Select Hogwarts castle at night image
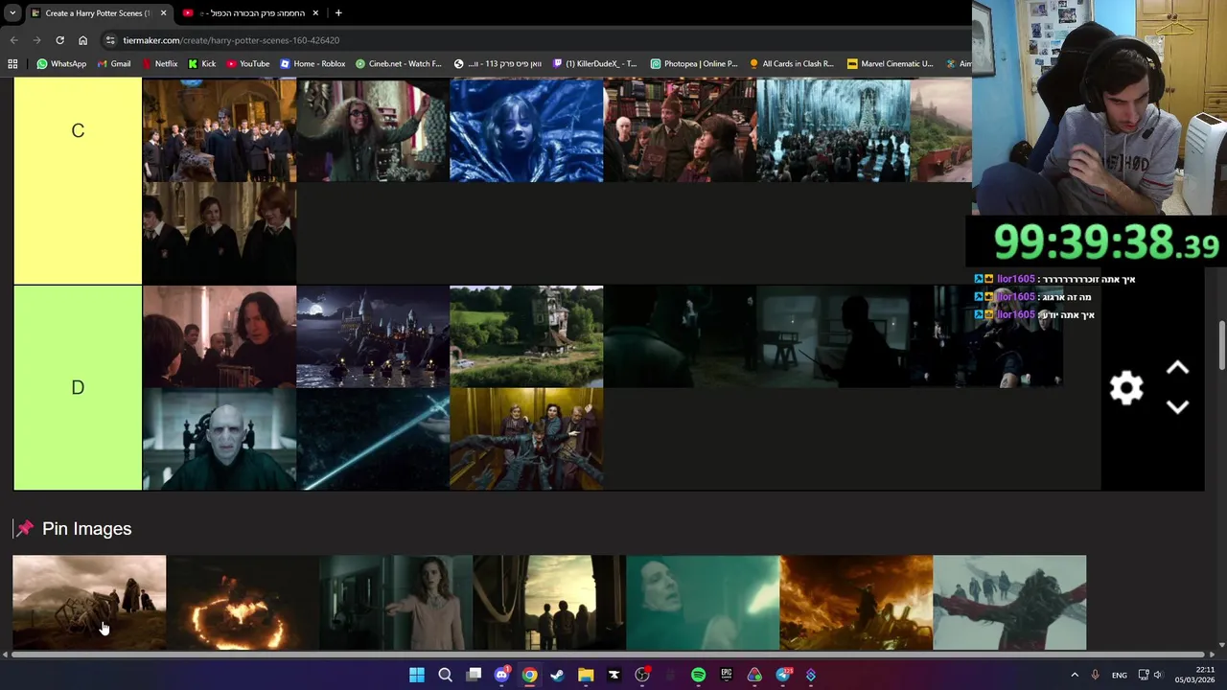The height and width of the screenshot is (690, 1227). click(x=373, y=336)
